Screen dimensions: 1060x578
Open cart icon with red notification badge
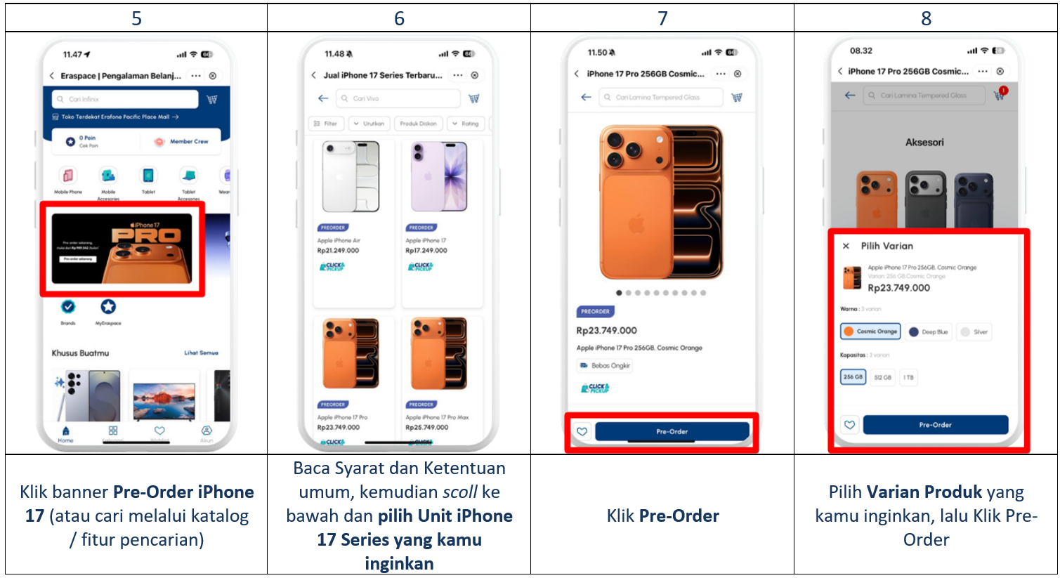(x=1000, y=93)
